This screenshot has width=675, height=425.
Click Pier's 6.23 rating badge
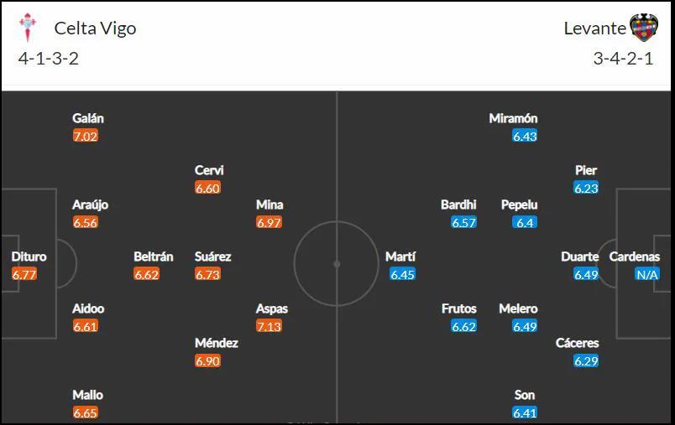pyautogui.click(x=586, y=188)
